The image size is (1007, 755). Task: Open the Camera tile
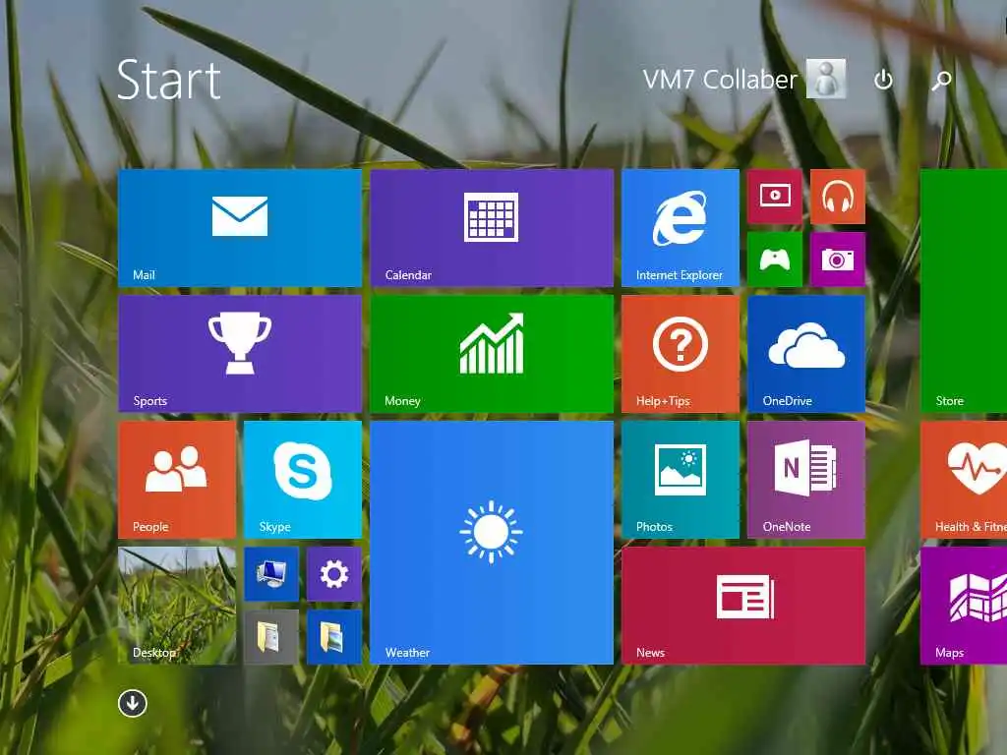coord(838,260)
